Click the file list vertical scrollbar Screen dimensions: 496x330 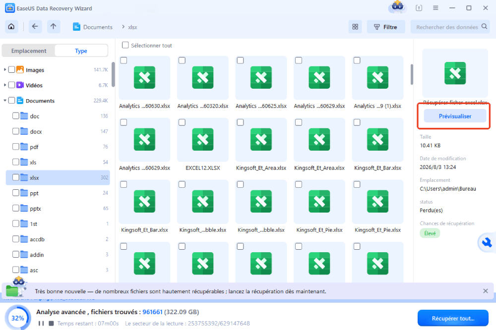(x=412, y=75)
